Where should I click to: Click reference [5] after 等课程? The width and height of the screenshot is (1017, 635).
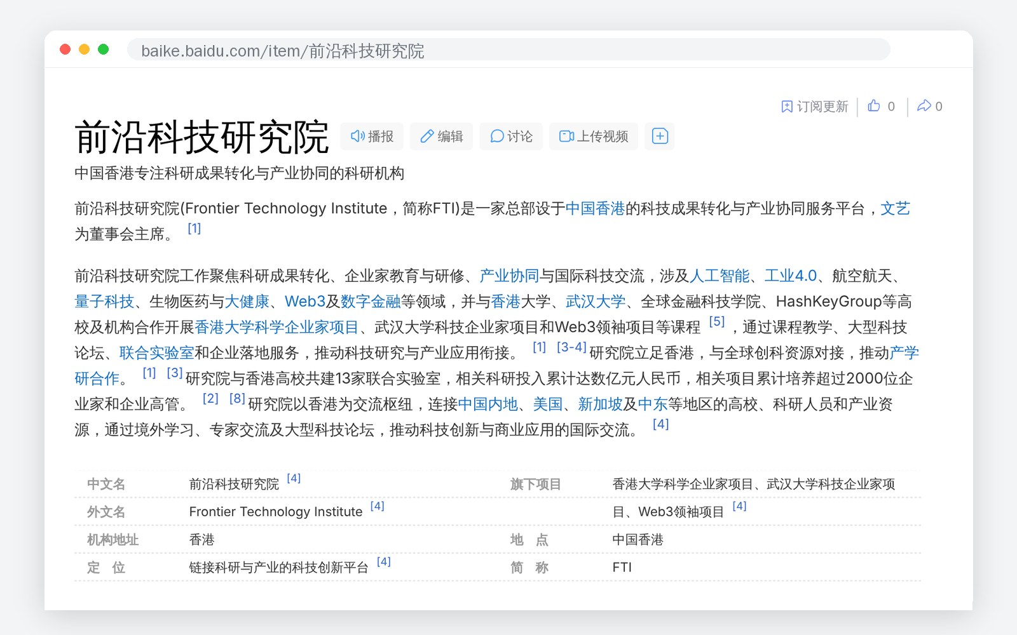(x=717, y=321)
